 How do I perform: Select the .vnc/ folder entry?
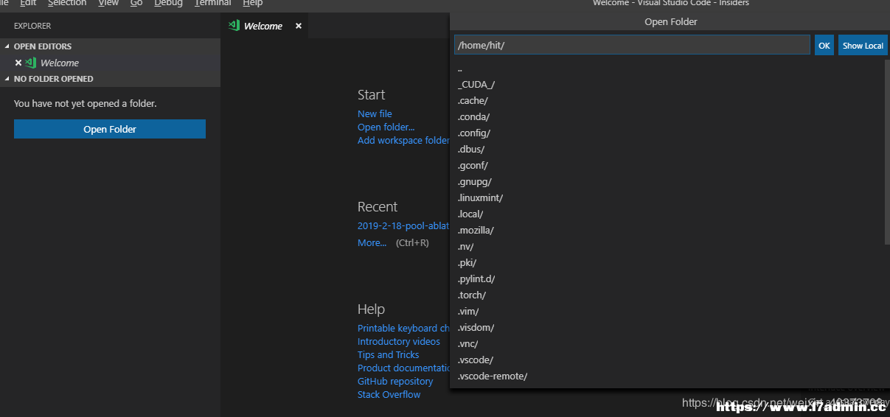(667, 343)
